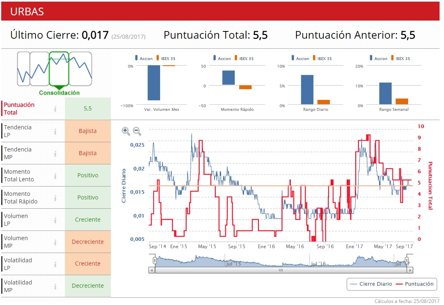
Task: Select Positivo value for Momento Total Rápido
Action: 88,198
